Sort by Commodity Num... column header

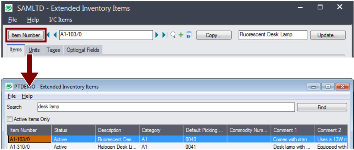248,130
